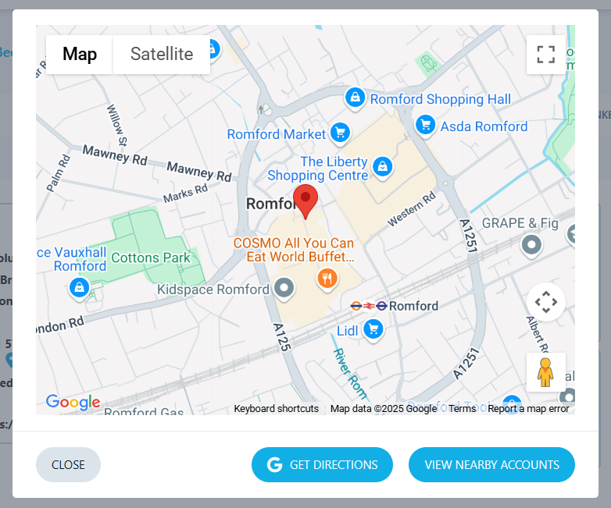Switch to the Satellite view tab
Viewport: 611px width, 508px height.
pyautogui.click(x=162, y=54)
